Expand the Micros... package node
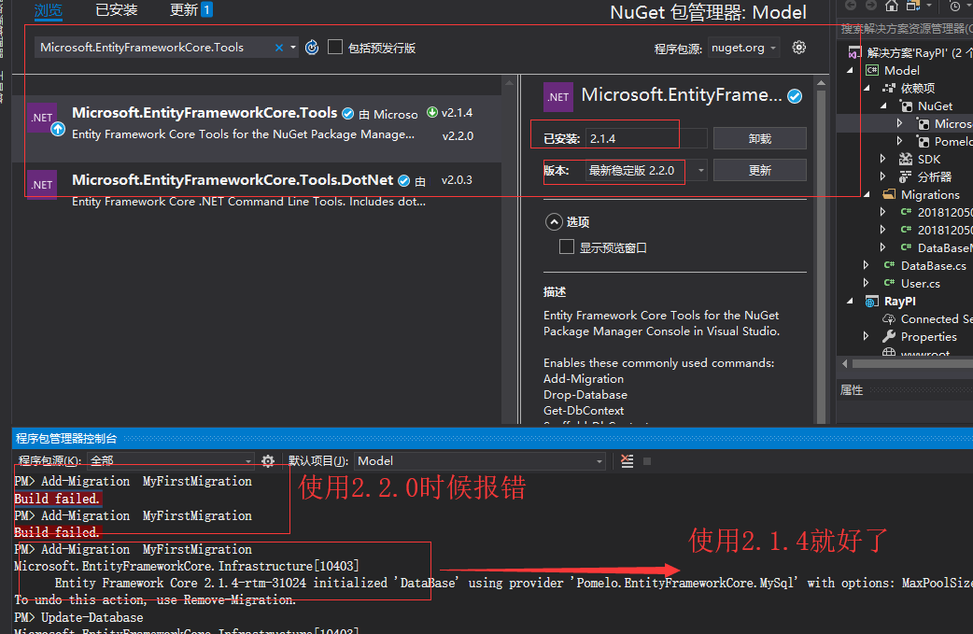 (x=900, y=123)
